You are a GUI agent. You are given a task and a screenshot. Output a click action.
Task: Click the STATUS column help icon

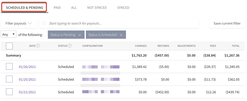coord(70,46)
